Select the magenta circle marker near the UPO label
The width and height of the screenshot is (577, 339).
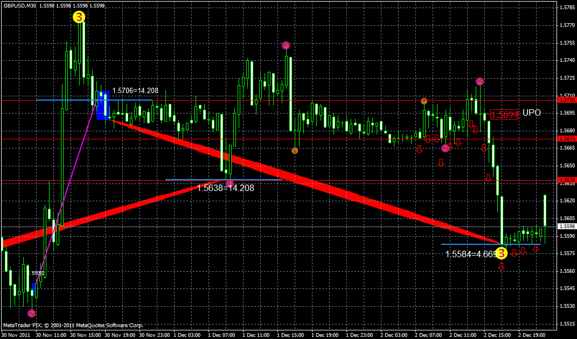pyautogui.click(x=480, y=82)
